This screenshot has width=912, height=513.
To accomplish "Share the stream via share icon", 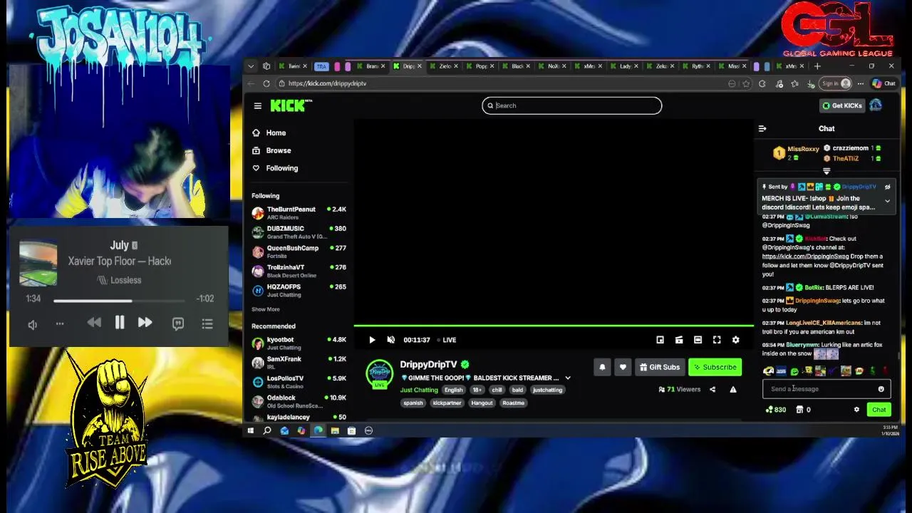I will 712,389.
